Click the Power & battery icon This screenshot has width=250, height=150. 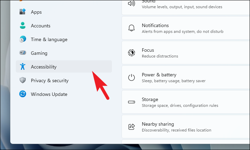point(132,77)
